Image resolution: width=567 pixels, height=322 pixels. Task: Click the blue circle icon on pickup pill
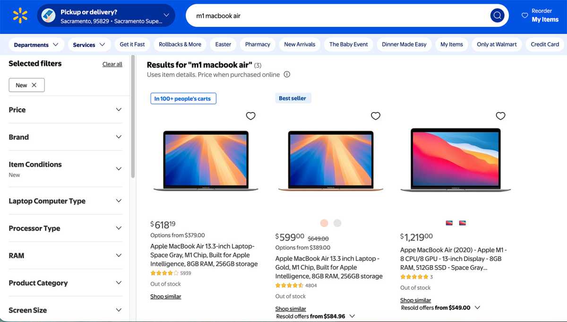[47, 15]
